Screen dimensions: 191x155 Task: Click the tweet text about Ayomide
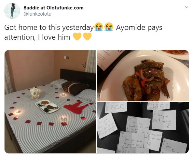[83, 32]
